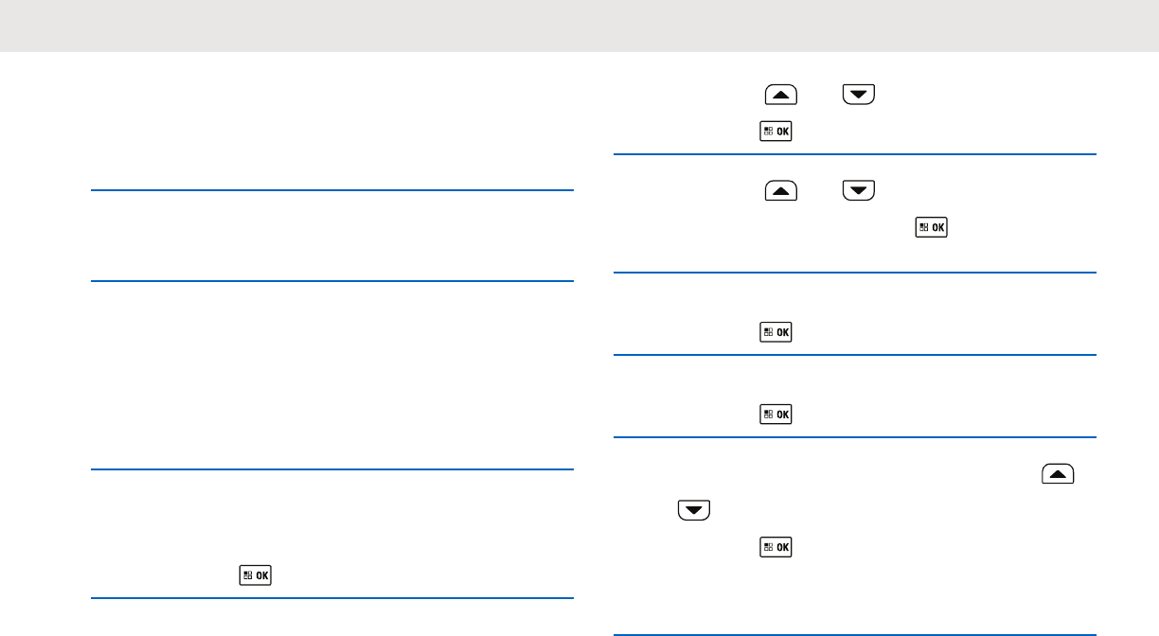This screenshot has width=1159, height=636.
Task: Click the lone up arrow at the right edge
Action: coord(1058,474)
